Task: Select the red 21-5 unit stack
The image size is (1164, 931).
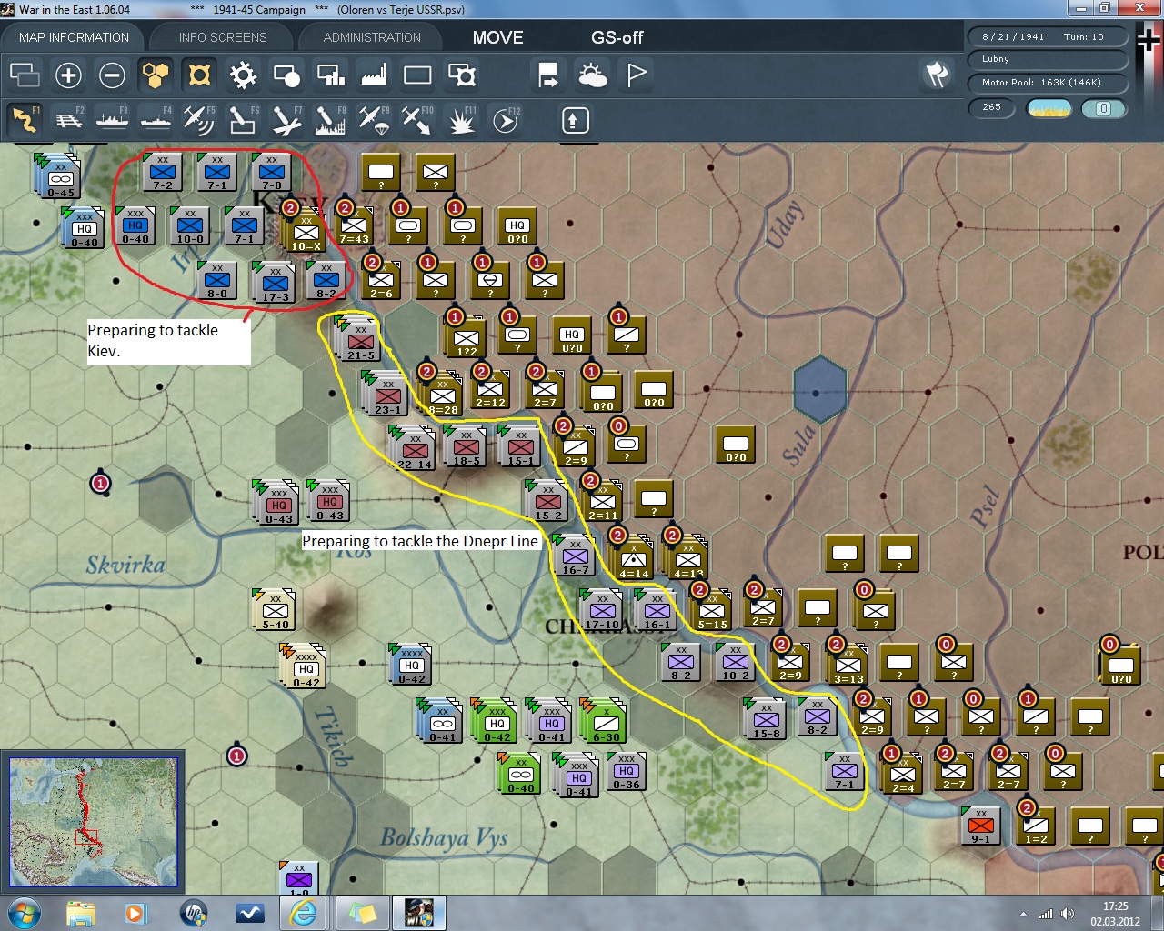Action: (x=359, y=338)
